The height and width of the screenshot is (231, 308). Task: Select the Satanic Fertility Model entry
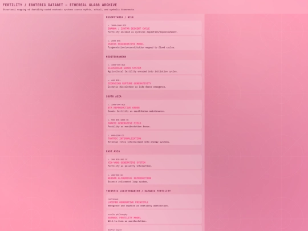[x=154, y=217]
